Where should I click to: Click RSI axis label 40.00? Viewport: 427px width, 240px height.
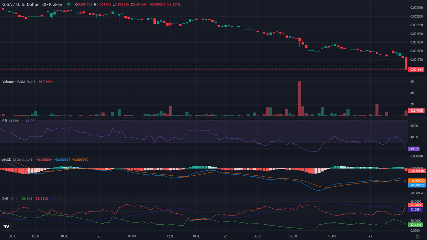tap(414, 137)
